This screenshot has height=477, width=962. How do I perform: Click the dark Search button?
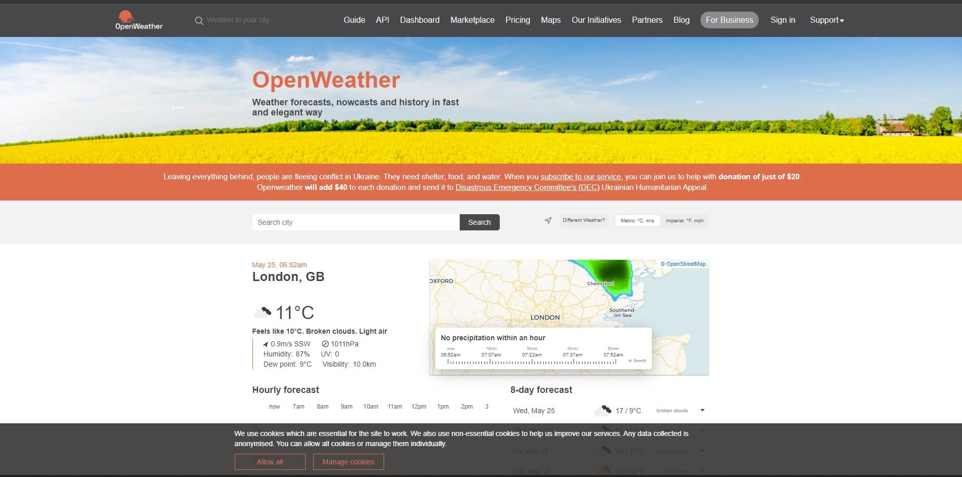pyautogui.click(x=479, y=222)
